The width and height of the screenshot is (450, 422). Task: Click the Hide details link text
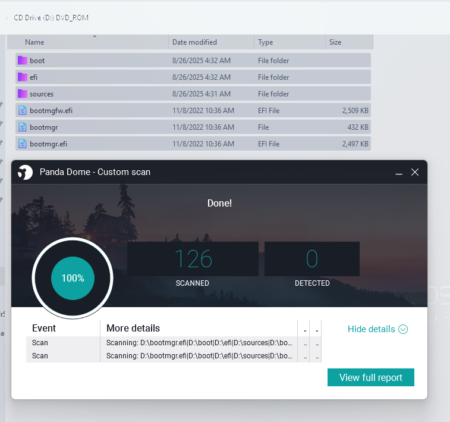coord(371,329)
